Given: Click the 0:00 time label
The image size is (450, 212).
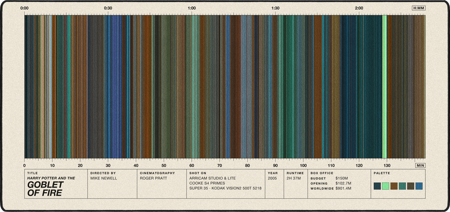Looking at the screenshot, I should (24, 8).
